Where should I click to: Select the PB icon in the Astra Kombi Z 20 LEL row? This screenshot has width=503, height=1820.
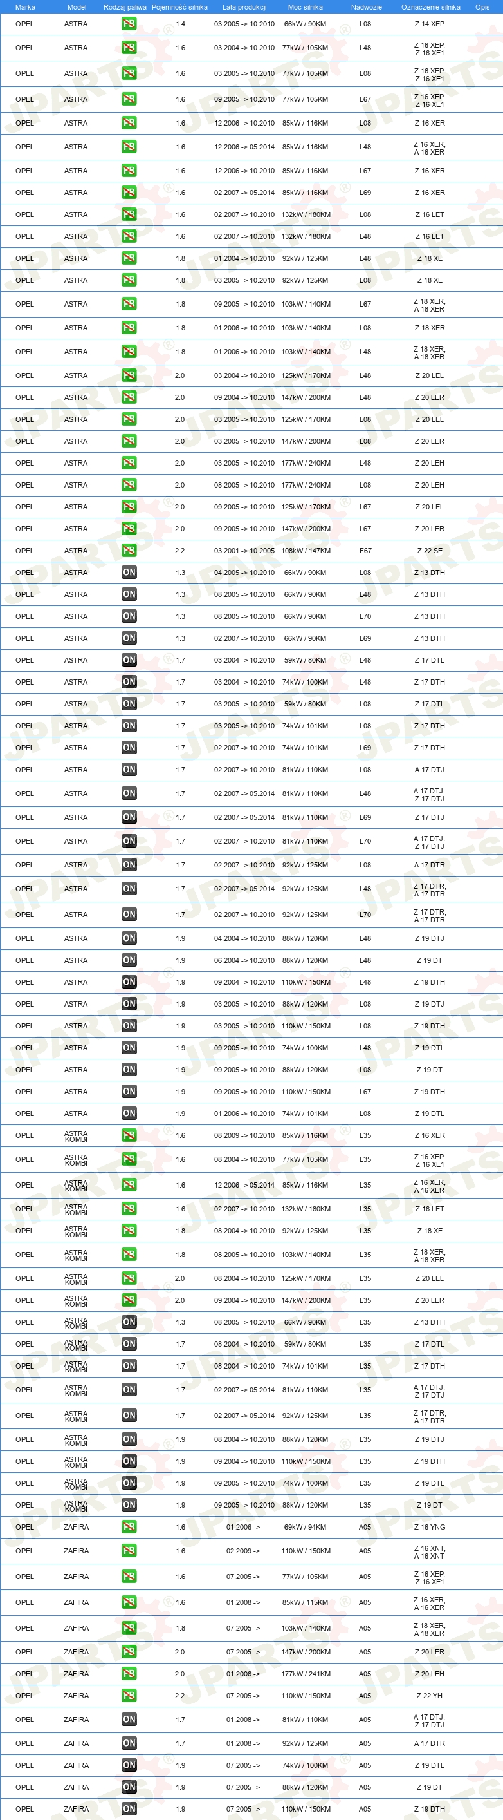[x=129, y=1278]
